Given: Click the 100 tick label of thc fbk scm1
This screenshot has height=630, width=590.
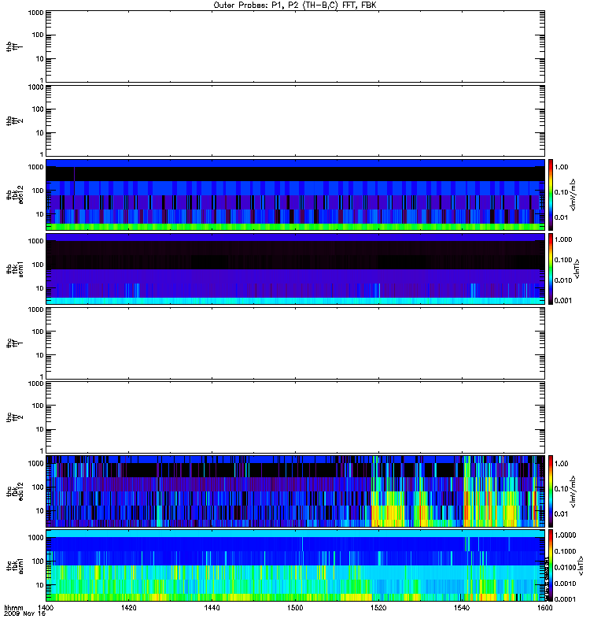Looking at the screenshot, I should (37, 561).
